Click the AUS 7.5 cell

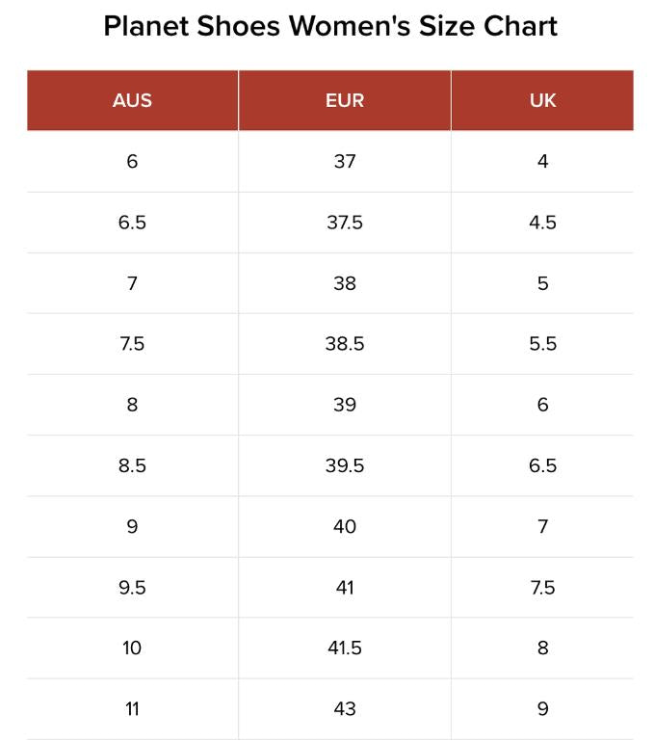click(x=132, y=344)
